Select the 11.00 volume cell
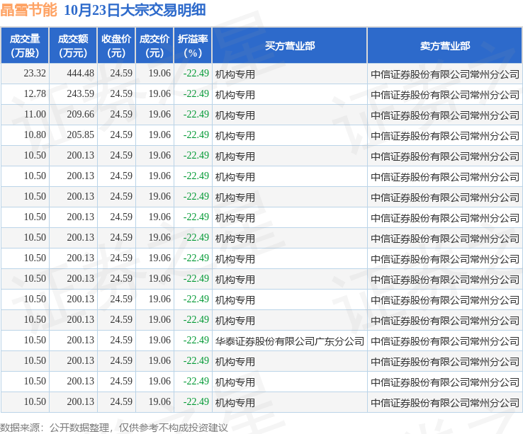The width and height of the screenshot is (523, 434). pyautogui.click(x=35, y=115)
